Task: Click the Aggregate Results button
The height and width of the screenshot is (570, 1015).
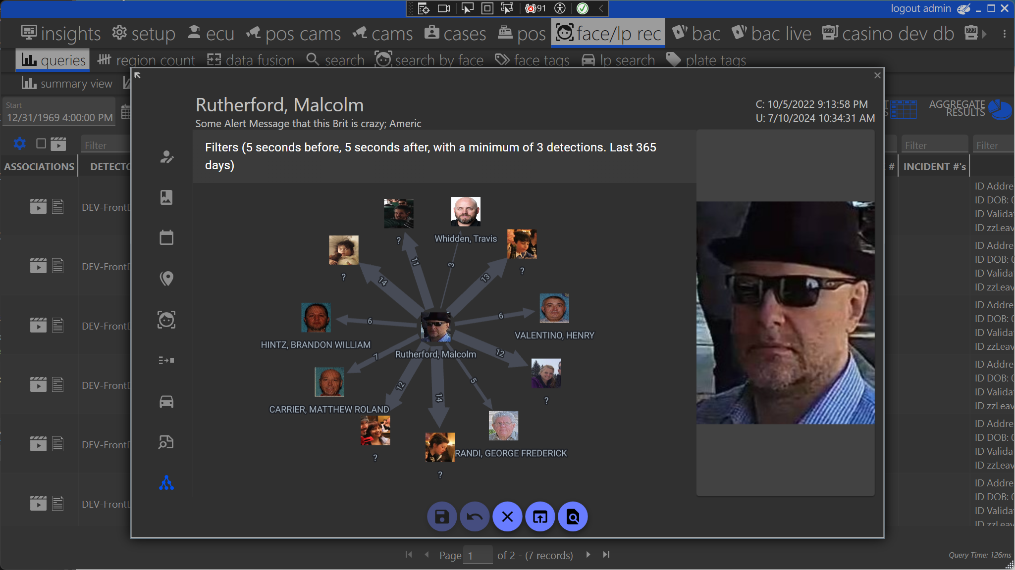Action: 969,108
